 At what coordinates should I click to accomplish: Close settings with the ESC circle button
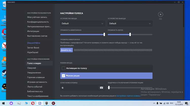click(x=160, y=14)
